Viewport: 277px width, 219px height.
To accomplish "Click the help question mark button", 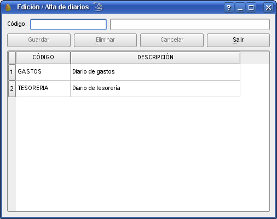I will click(229, 8).
